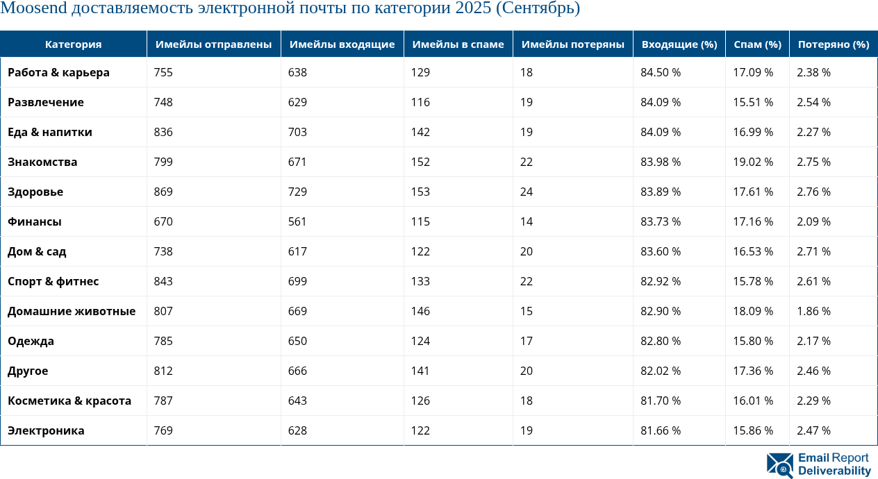Viewport: 878px width, 479px height.
Task: Sort by "Потеряно (%)" header
Action: pos(833,44)
